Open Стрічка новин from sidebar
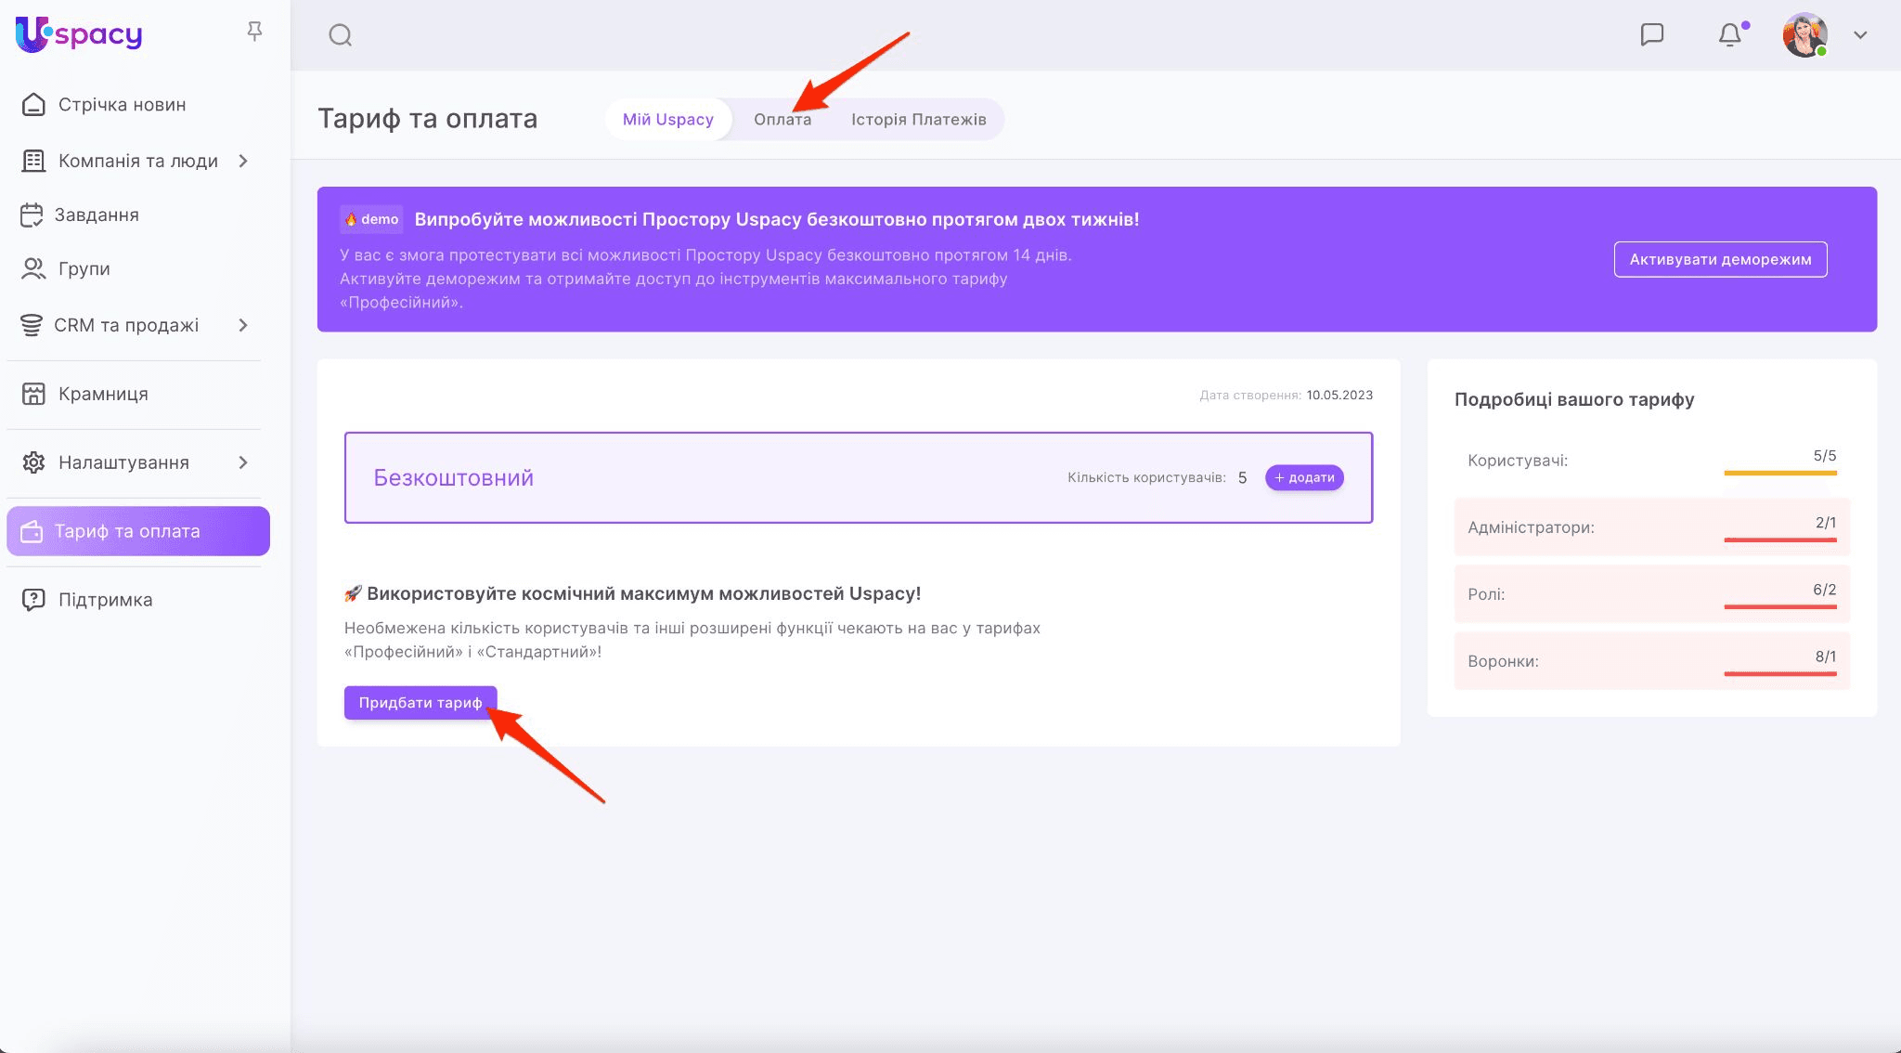Screen dimensions: 1901x1053 point(122,105)
